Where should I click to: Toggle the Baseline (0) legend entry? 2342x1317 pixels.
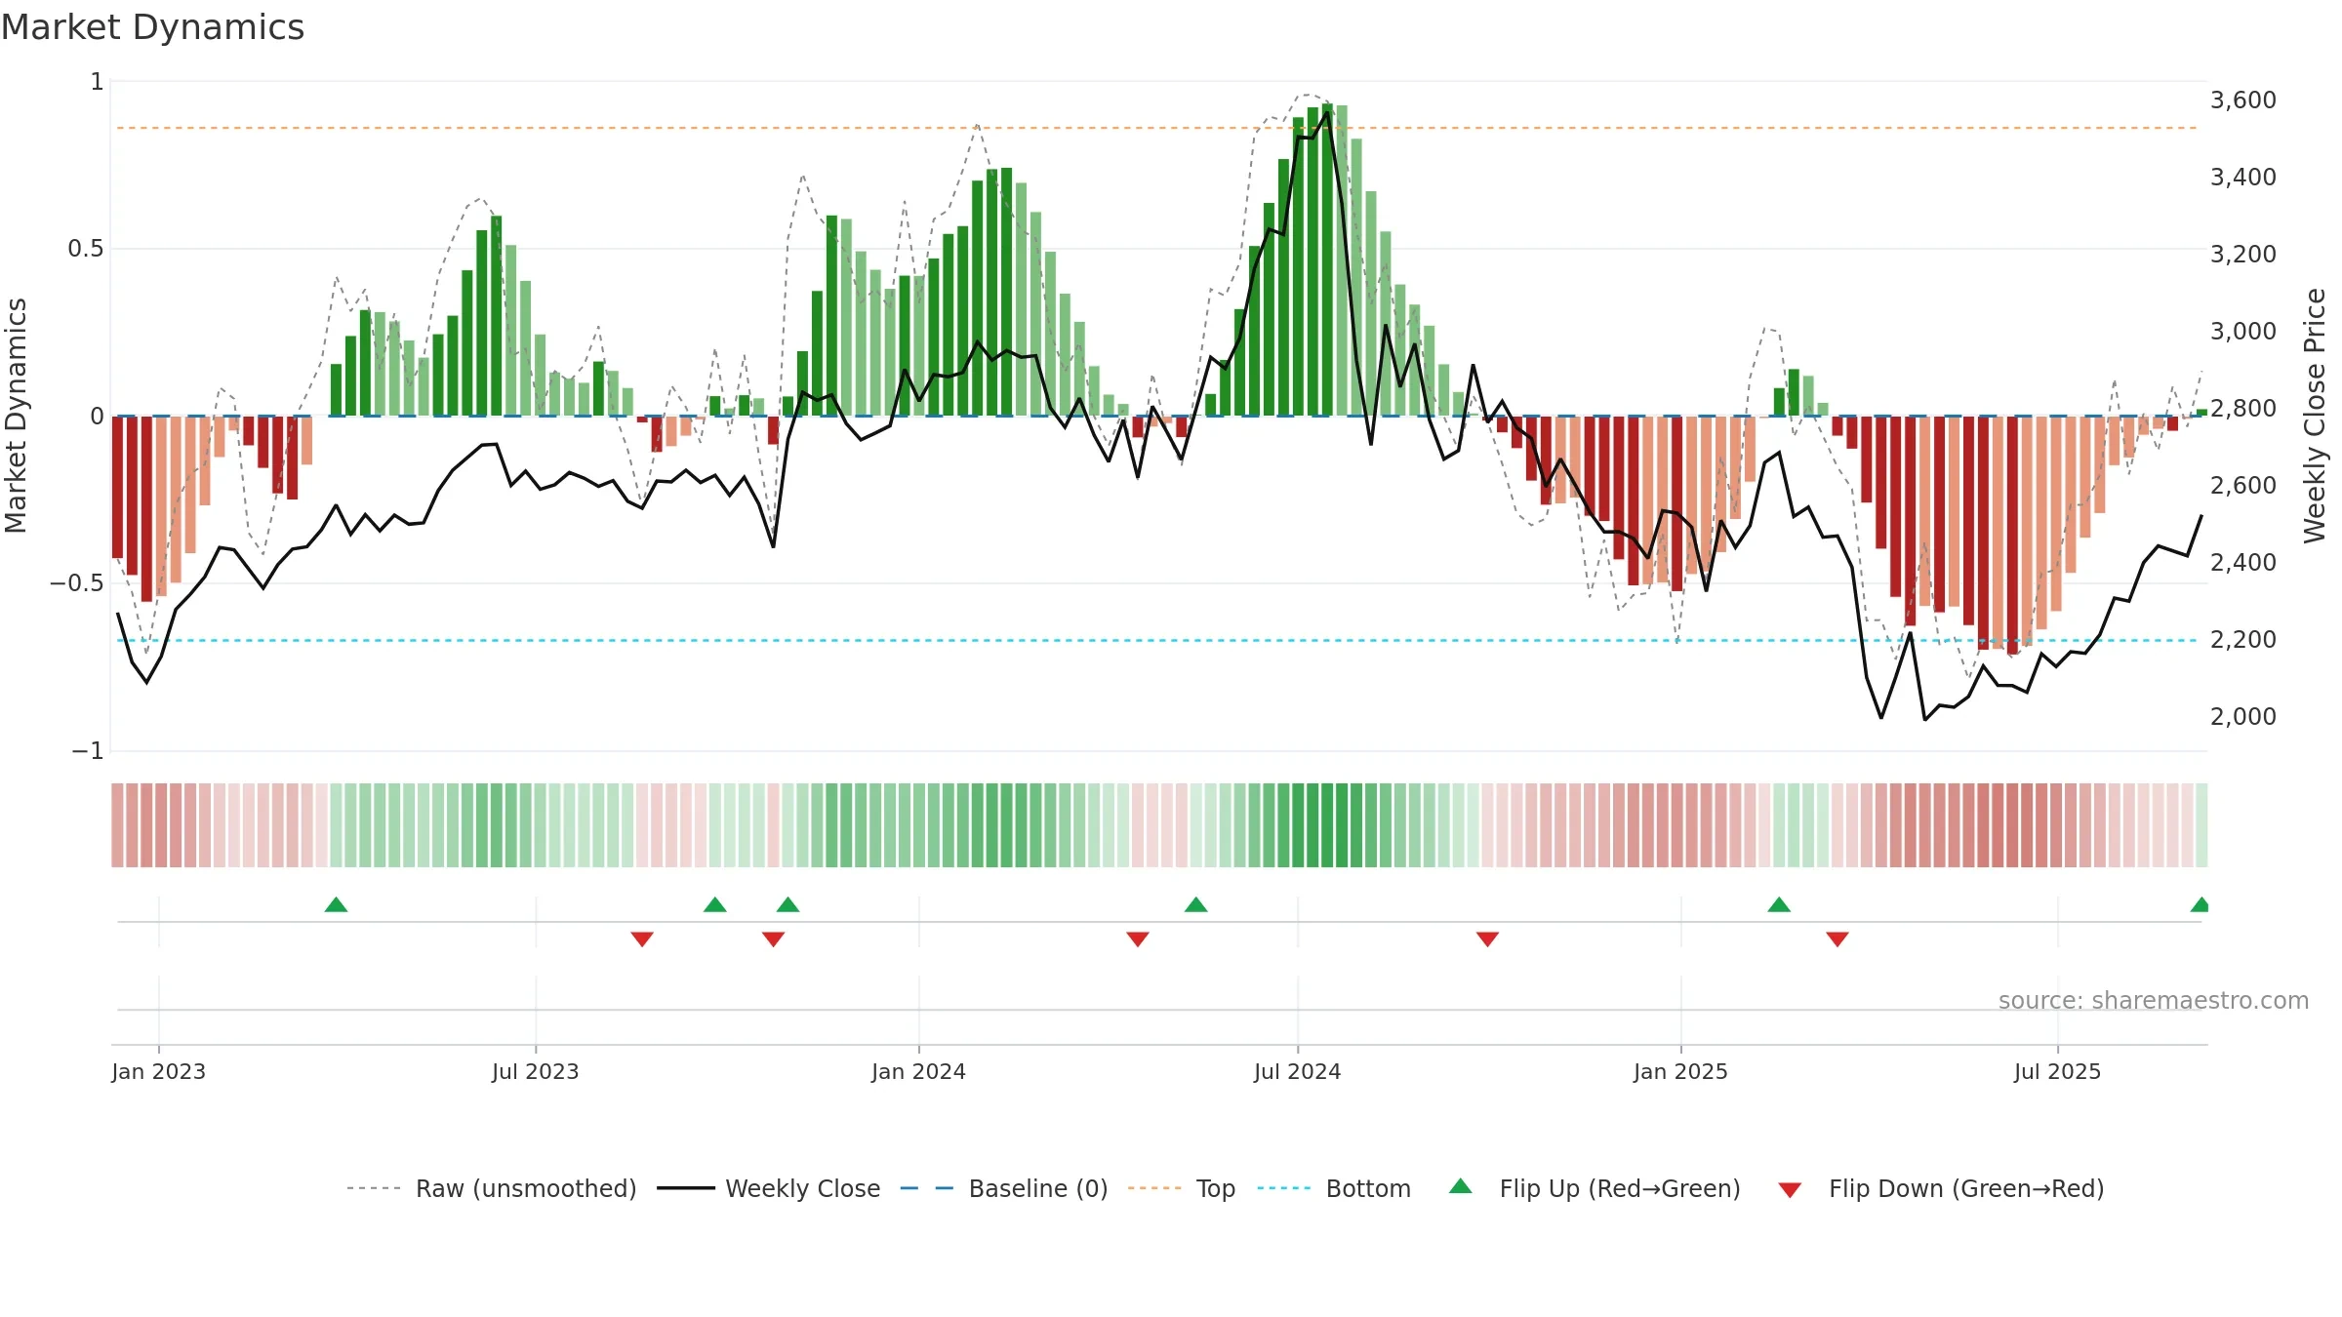coord(1003,1188)
